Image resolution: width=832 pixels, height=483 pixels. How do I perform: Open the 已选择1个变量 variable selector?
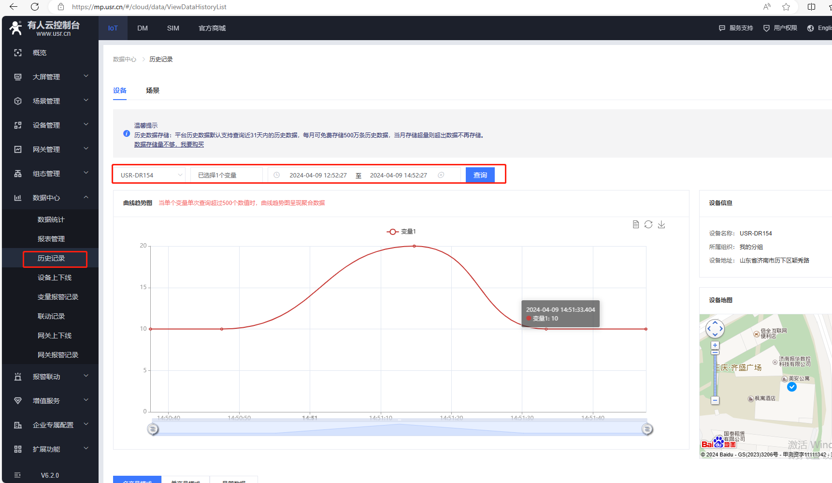(226, 175)
